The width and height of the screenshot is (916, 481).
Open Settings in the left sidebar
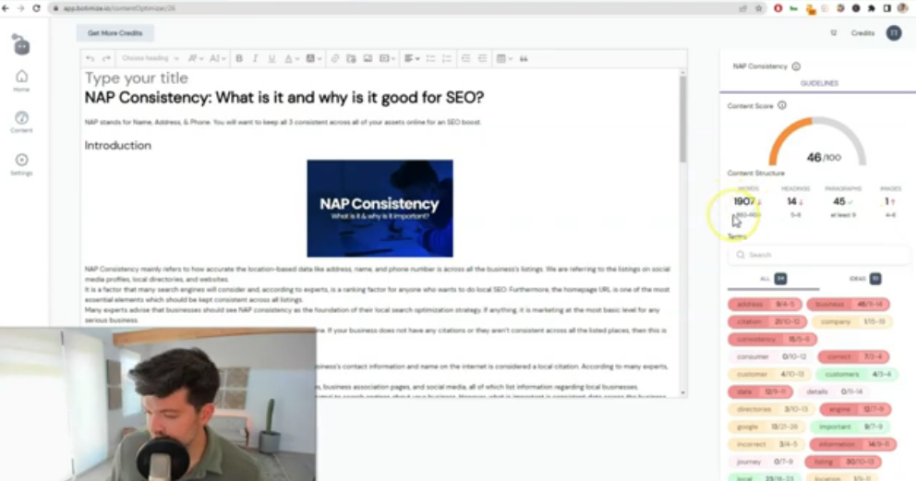click(21, 164)
